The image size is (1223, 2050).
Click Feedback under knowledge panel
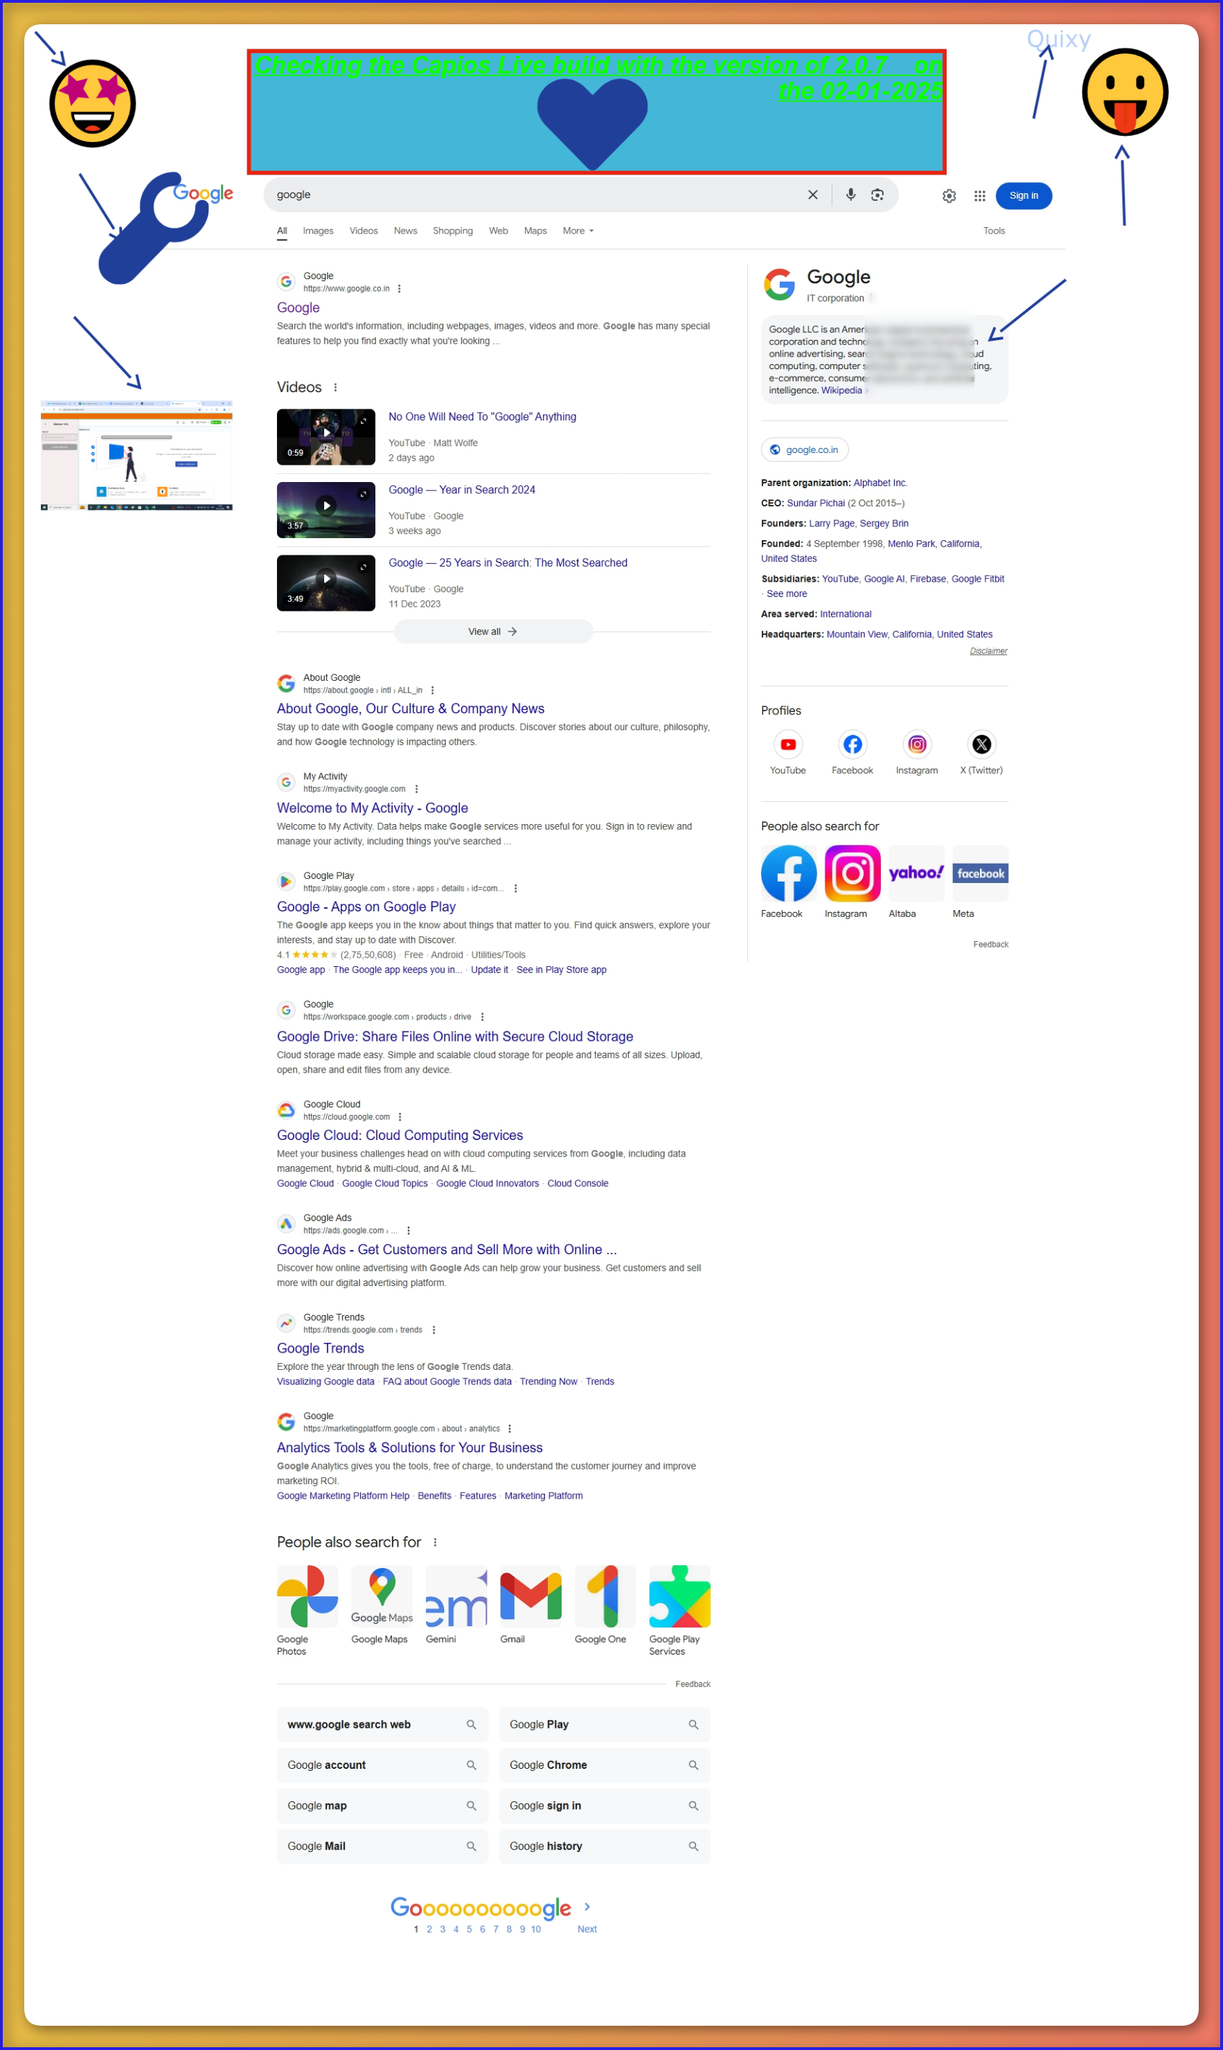click(990, 944)
